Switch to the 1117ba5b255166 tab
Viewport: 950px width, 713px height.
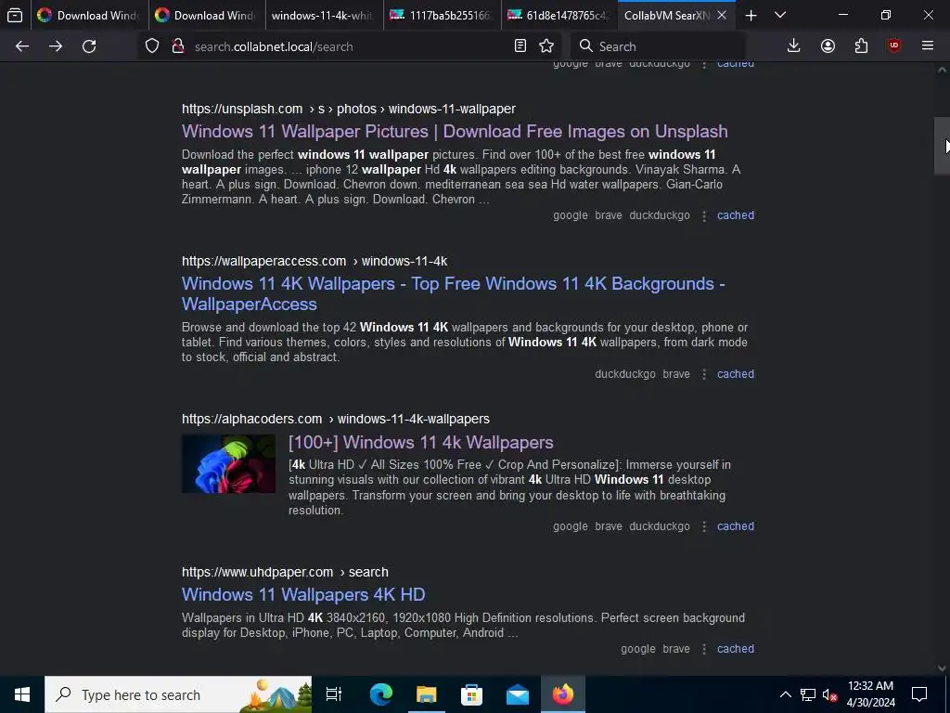click(x=443, y=15)
